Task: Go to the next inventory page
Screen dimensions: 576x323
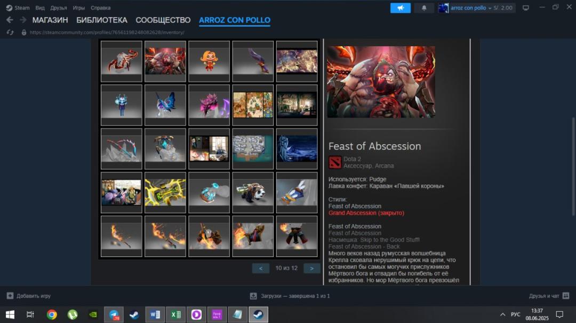Action: click(x=311, y=268)
